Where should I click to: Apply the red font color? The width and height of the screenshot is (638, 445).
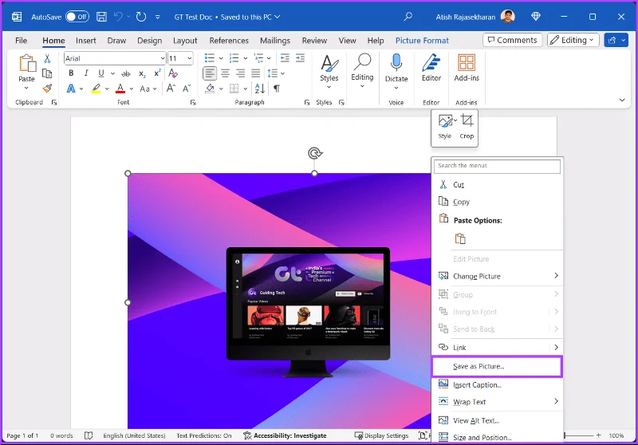120,89
